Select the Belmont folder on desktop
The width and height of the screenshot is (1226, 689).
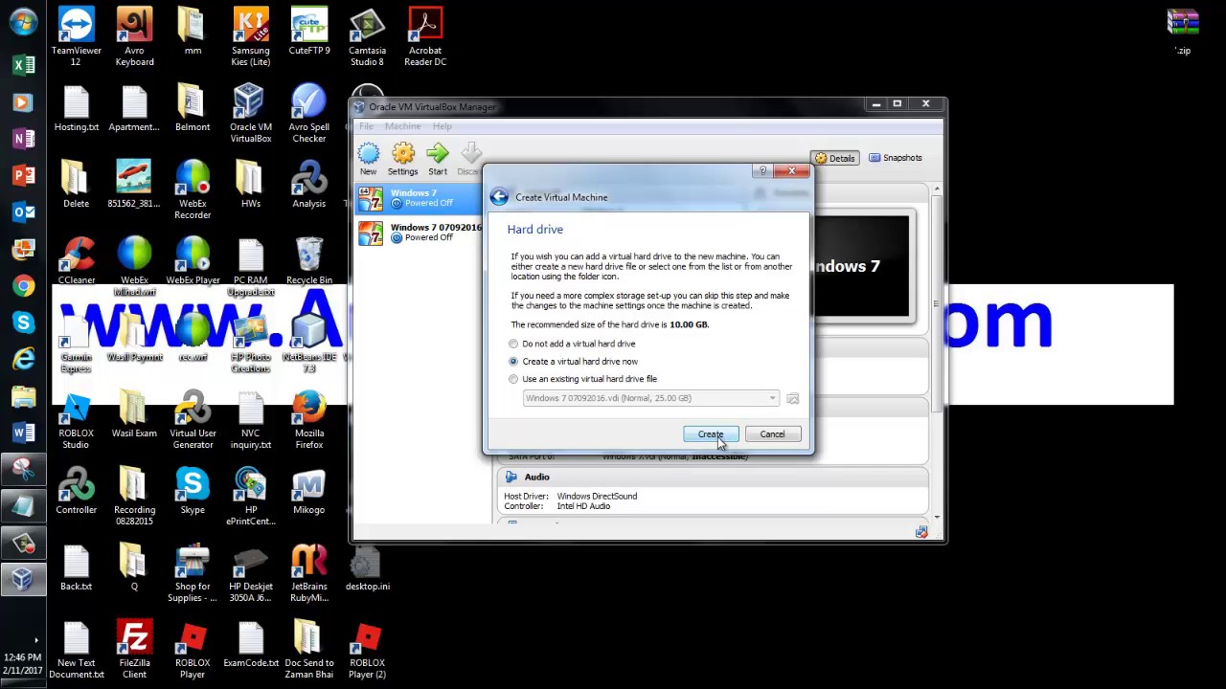pyautogui.click(x=193, y=108)
